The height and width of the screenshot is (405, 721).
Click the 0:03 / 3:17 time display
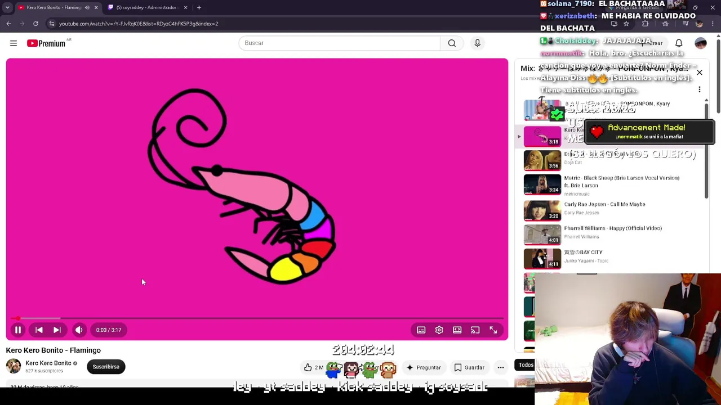click(x=109, y=330)
